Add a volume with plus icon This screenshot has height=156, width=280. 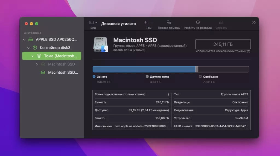(145, 22)
